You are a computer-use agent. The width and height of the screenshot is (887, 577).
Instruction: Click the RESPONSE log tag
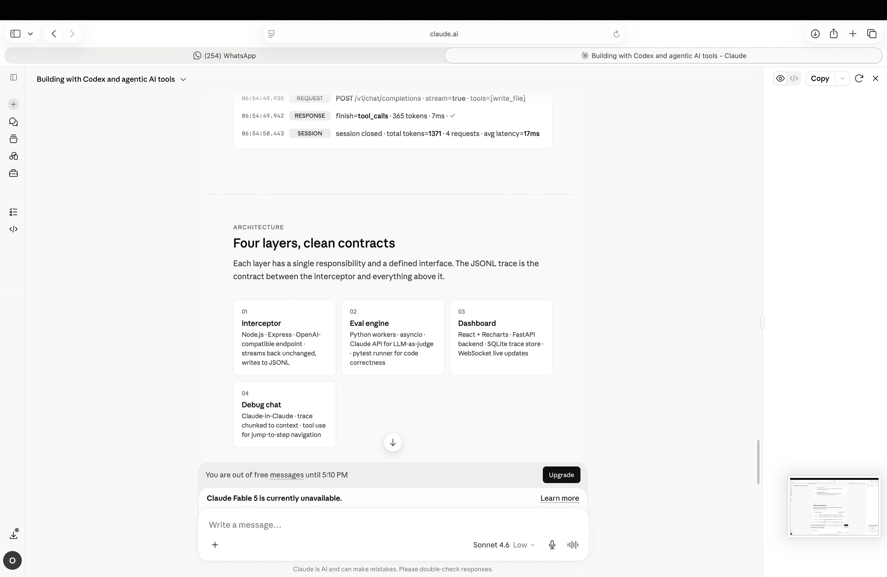click(310, 116)
